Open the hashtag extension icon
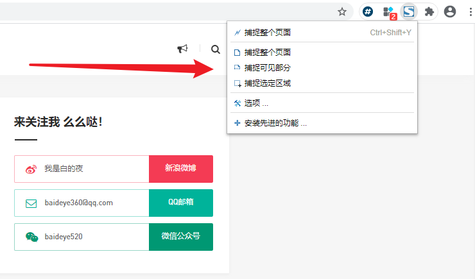 [x=368, y=12]
